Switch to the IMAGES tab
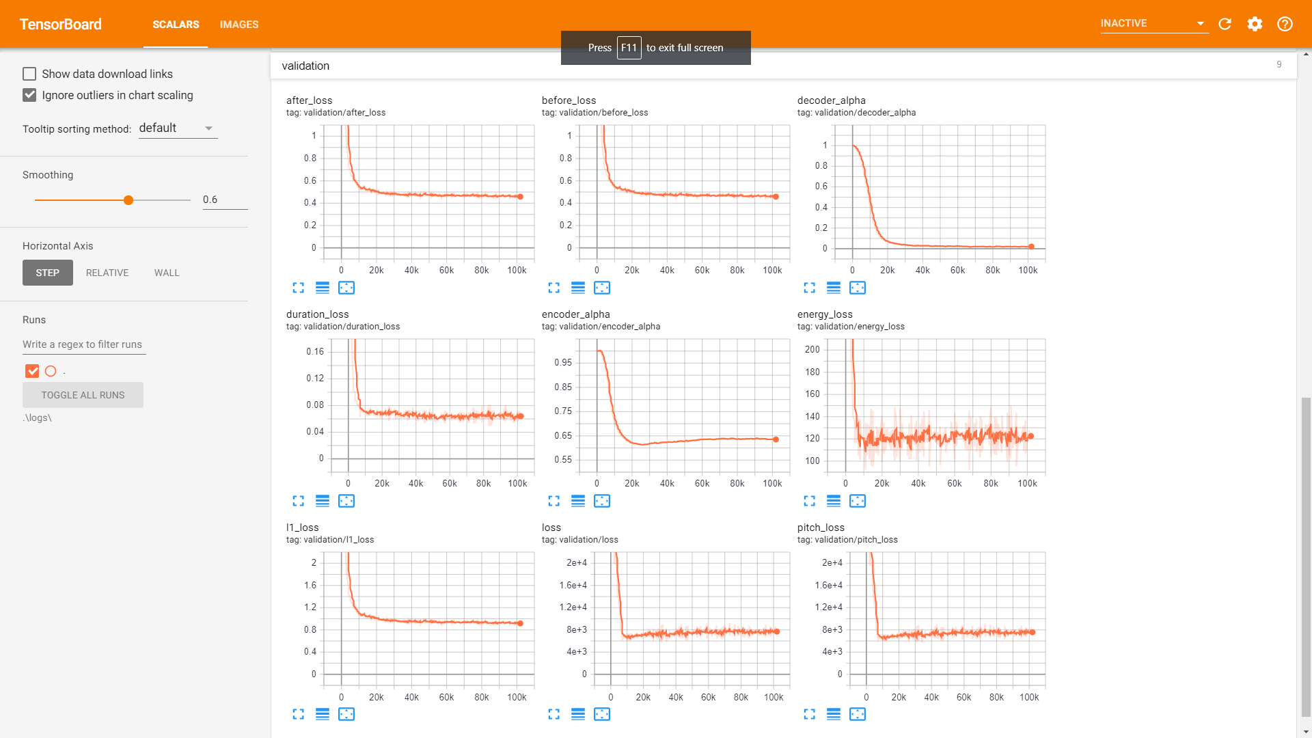The height and width of the screenshot is (738, 1312). click(x=239, y=25)
